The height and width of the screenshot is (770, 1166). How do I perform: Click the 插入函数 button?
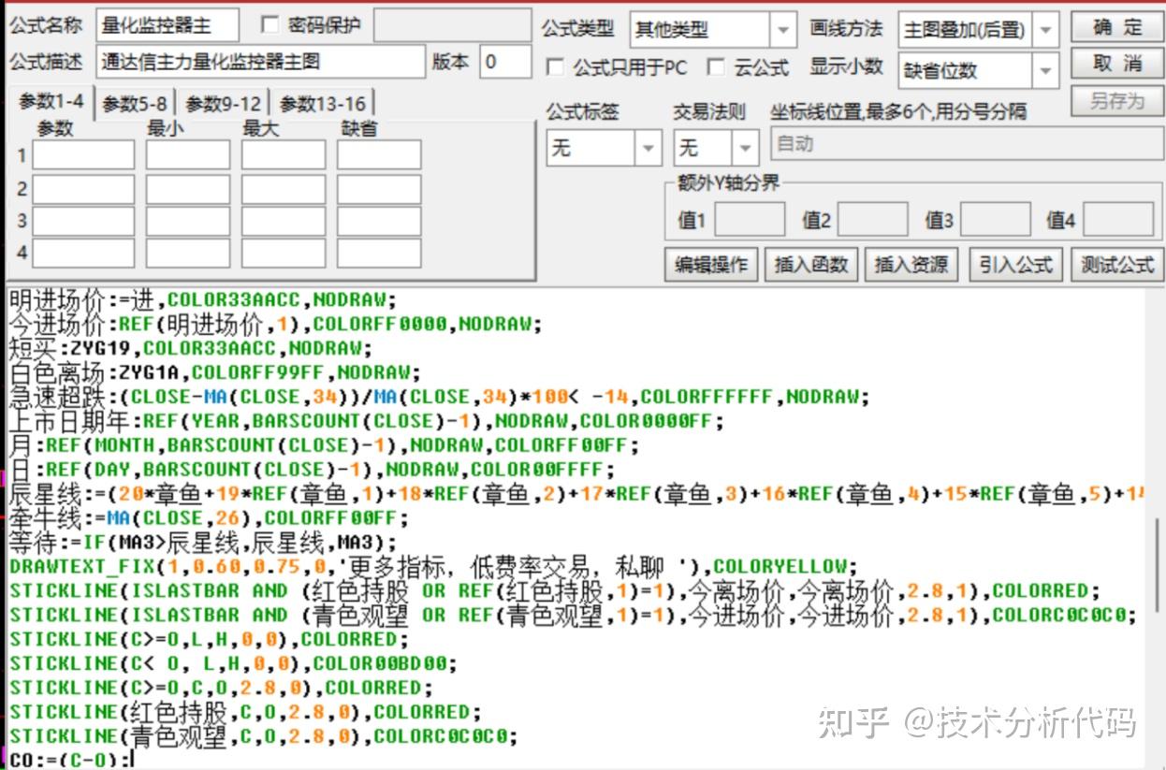click(x=811, y=265)
